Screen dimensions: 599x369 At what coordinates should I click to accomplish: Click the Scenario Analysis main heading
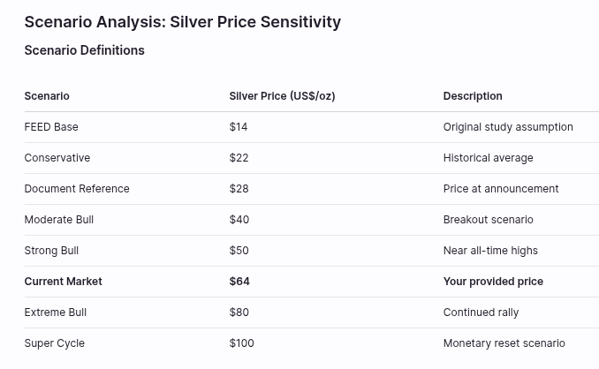pos(182,22)
